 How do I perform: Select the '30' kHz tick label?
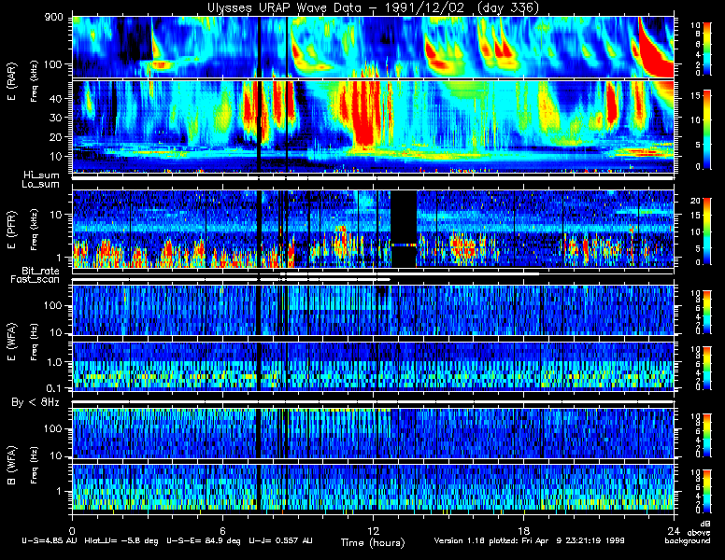click(56, 118)
